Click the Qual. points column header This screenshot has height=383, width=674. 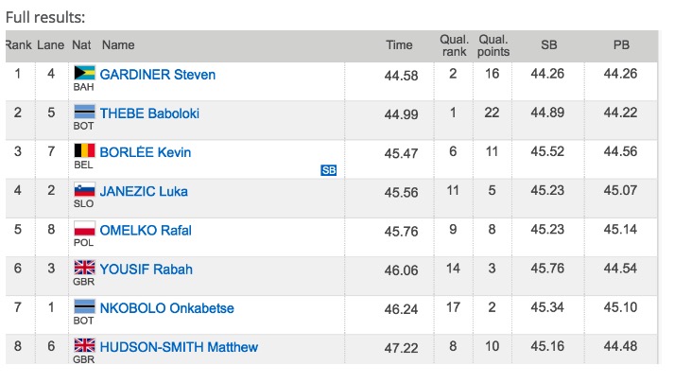click(493, 45)
